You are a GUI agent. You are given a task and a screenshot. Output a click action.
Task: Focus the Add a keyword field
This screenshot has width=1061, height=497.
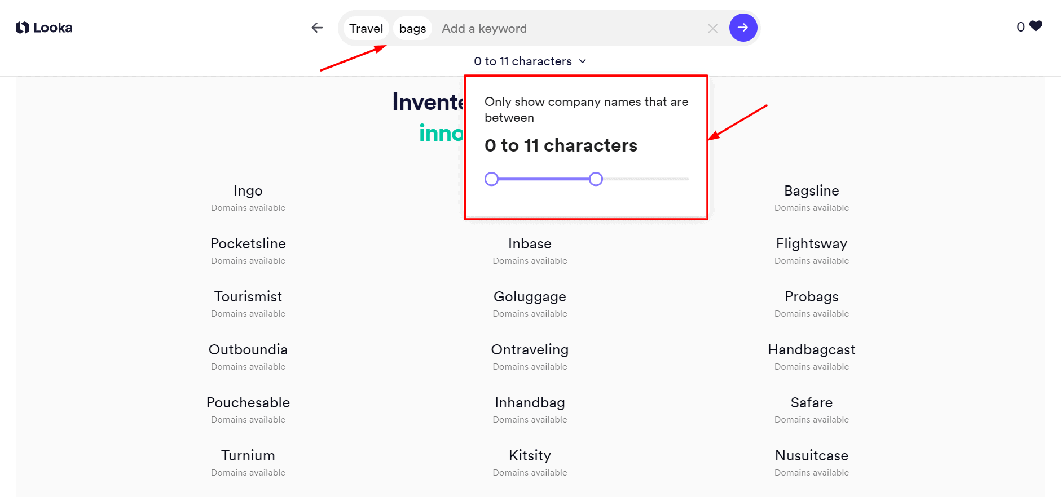click(x=564, y=28)
